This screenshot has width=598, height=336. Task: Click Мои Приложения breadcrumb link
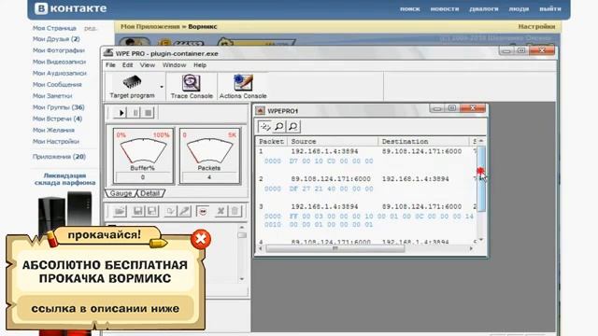[x=149, y=27]
